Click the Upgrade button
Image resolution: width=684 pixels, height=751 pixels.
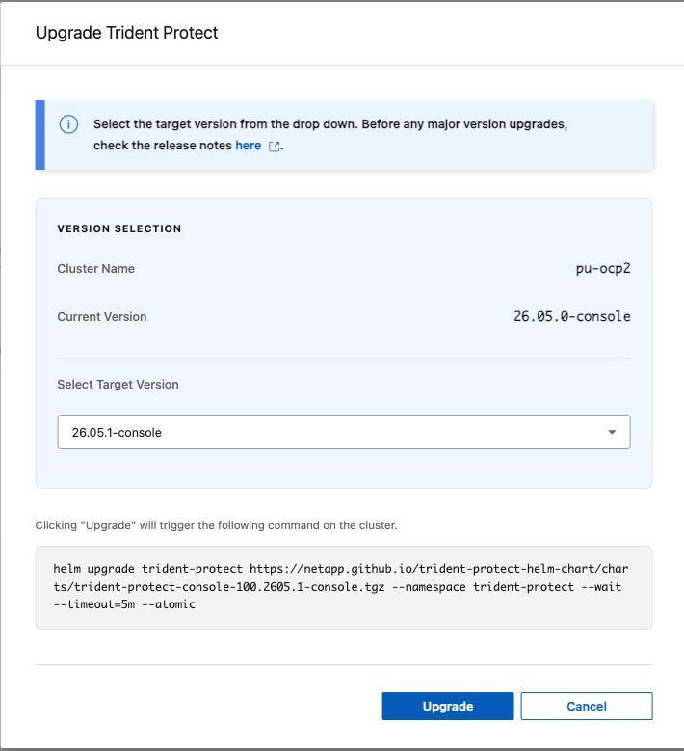pyautogui.click(x=448, y=706)
